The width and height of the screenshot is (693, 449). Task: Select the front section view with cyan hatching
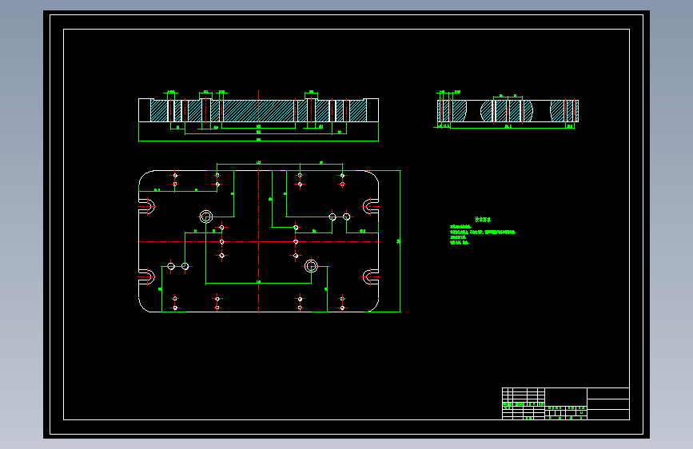click(x=258, y=110)
